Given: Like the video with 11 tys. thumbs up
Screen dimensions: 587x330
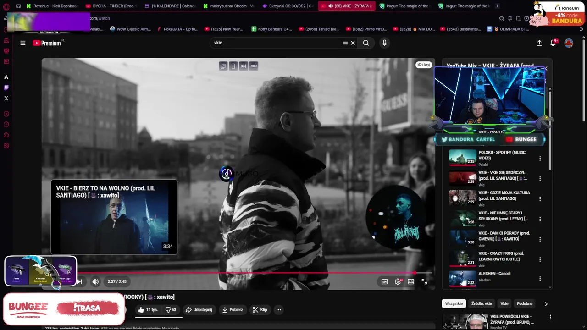Looking at the screenshot, I should tap(148, 310).
